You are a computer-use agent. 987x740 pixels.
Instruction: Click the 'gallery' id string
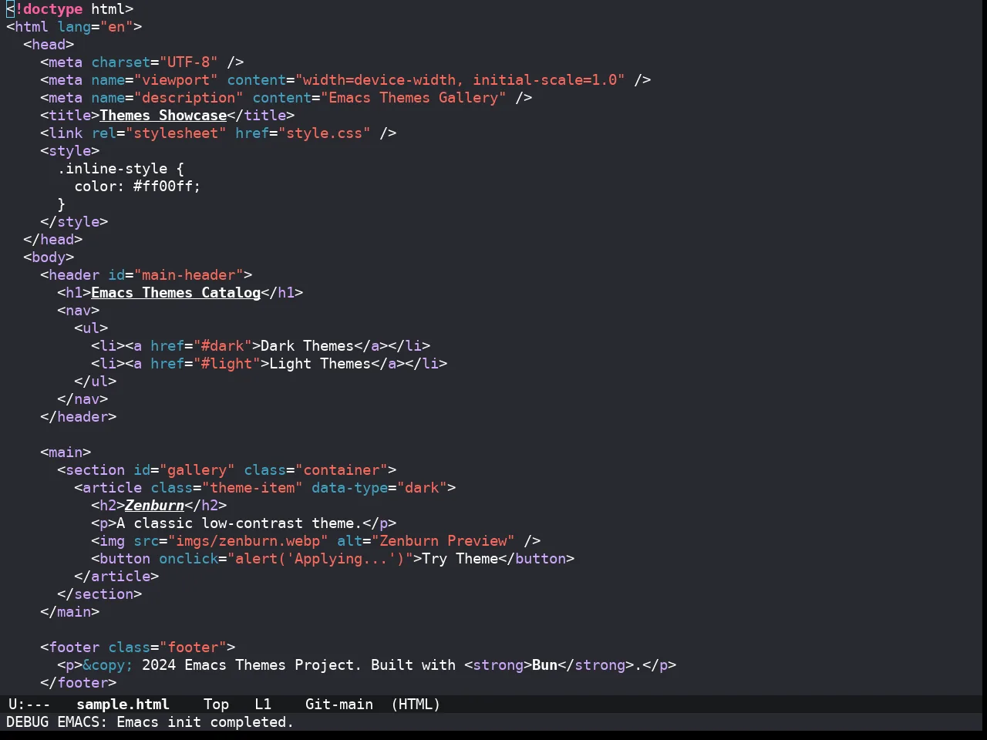(197, 470)
